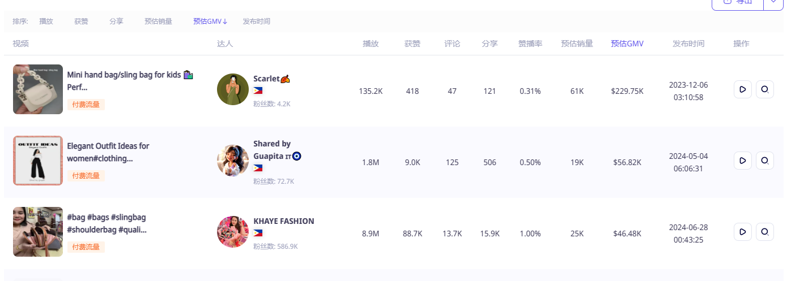Play the Elegant Outfit Ideas video
The image size is (791, 281).
pyautogui.click(x=743, y=161)
